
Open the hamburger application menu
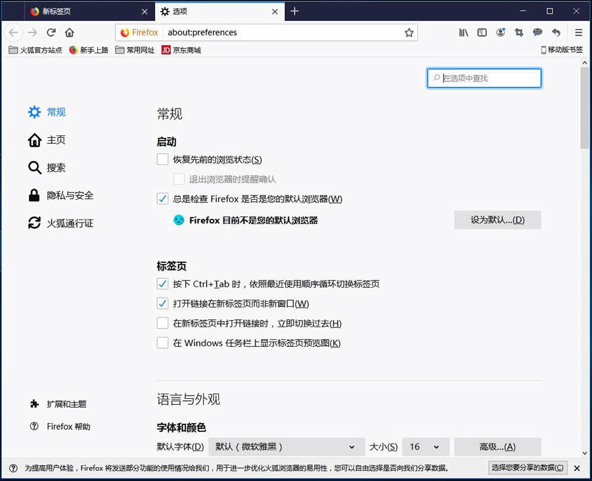(x=578, y=32)
